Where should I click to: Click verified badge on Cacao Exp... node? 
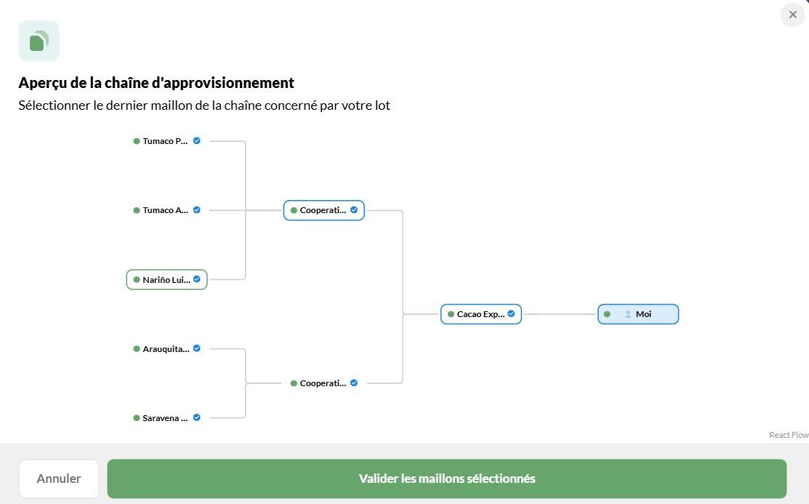511,313
